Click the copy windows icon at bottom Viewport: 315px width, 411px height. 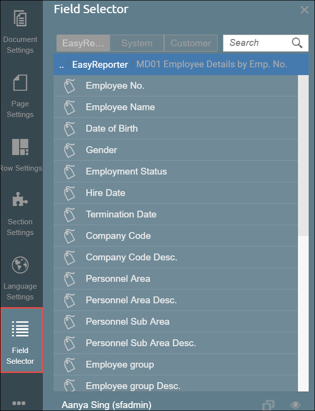point(268,405)
